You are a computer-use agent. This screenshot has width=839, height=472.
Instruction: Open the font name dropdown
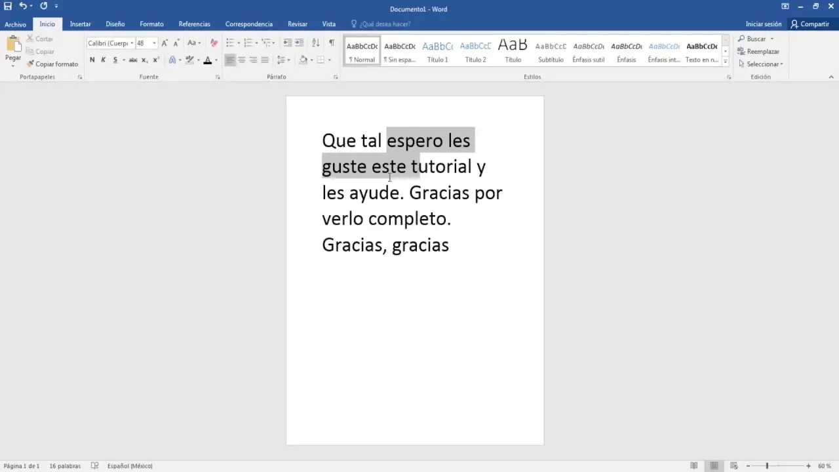[132, 43]
